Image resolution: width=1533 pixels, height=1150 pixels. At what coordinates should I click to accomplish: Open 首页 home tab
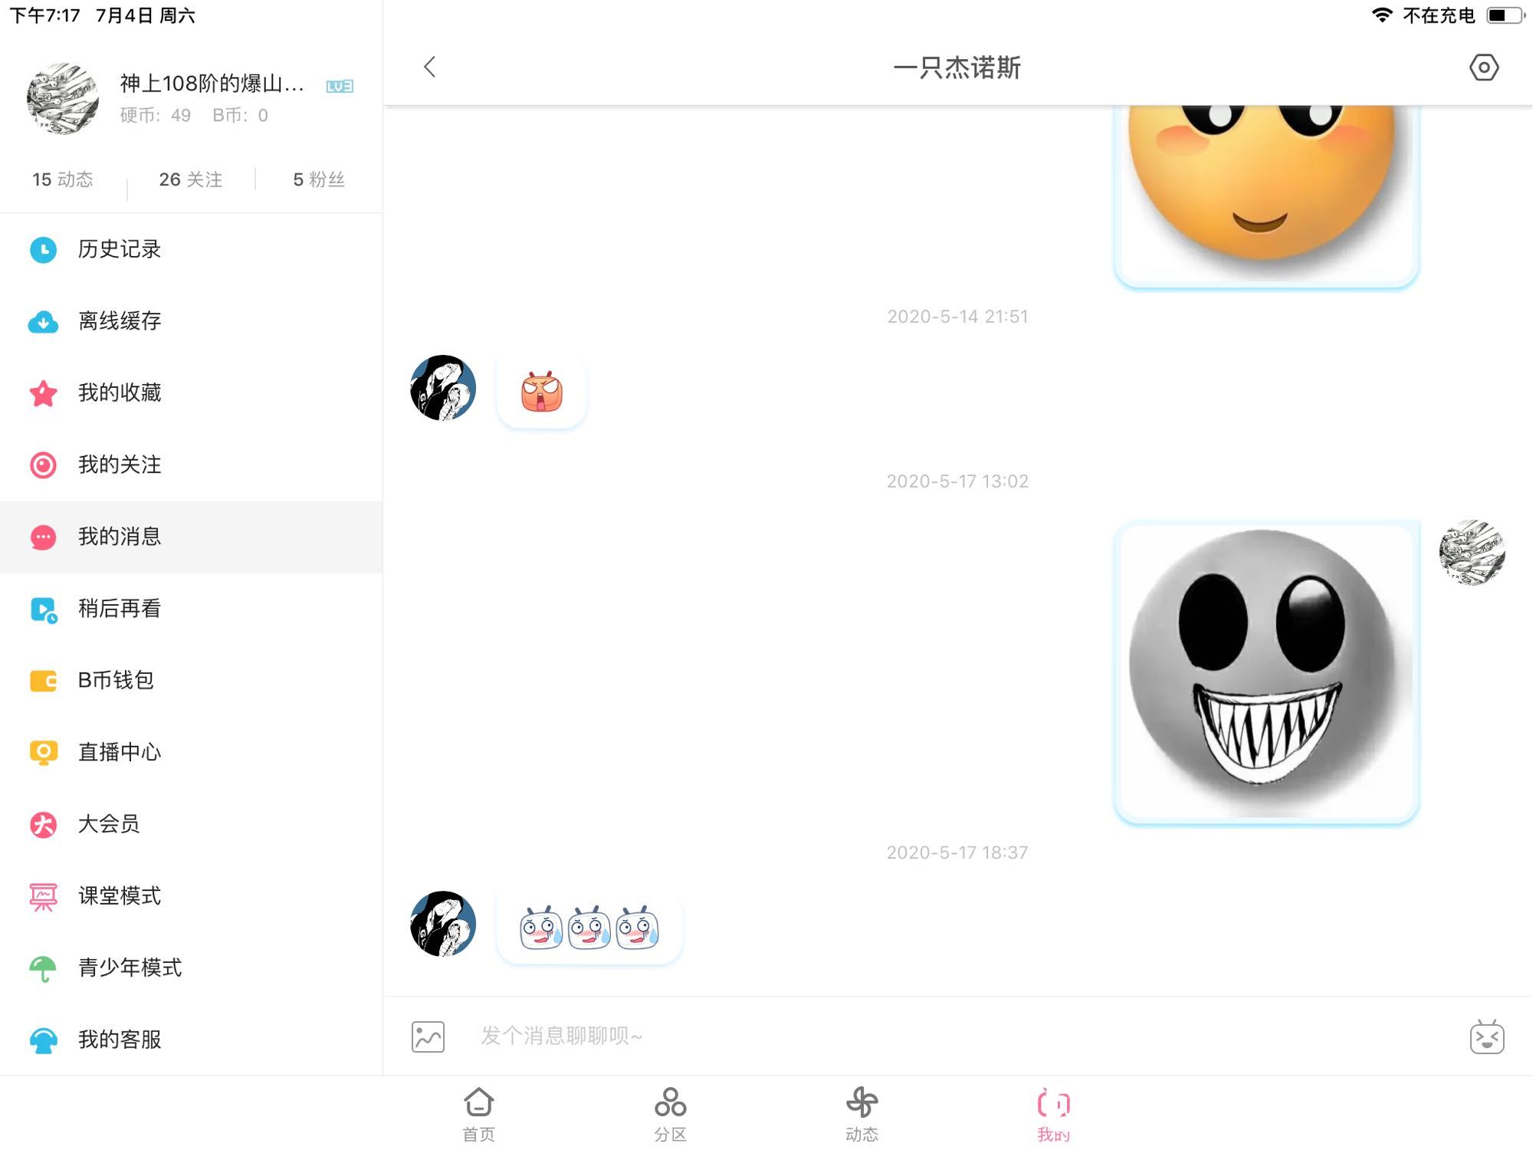pos(479,1115)
